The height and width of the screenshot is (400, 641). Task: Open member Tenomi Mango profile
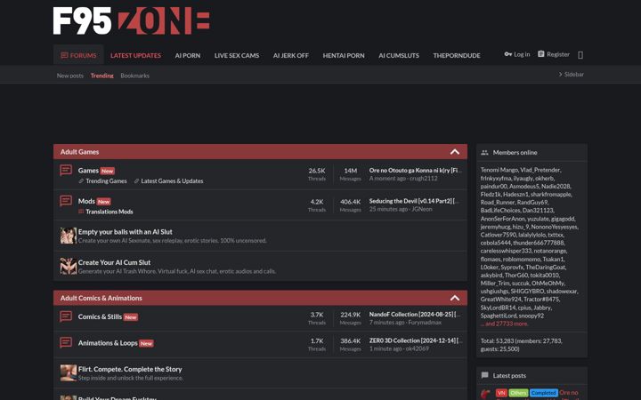coord(499,170)
